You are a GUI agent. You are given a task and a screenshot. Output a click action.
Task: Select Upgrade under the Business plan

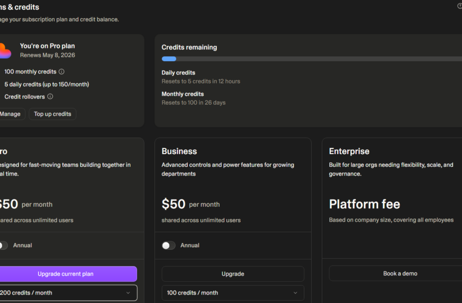(x=233, y=274)
